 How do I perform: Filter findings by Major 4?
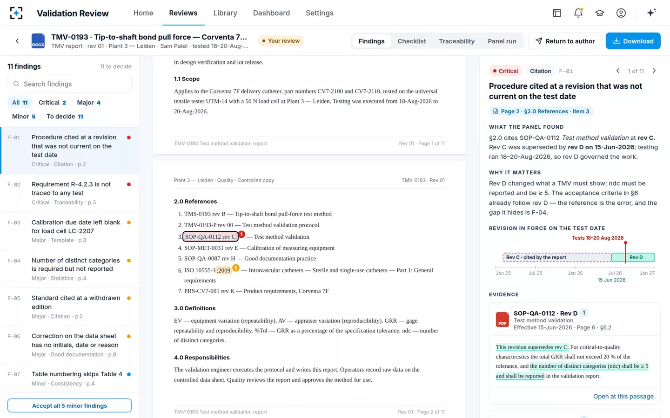tap(89, 103)
